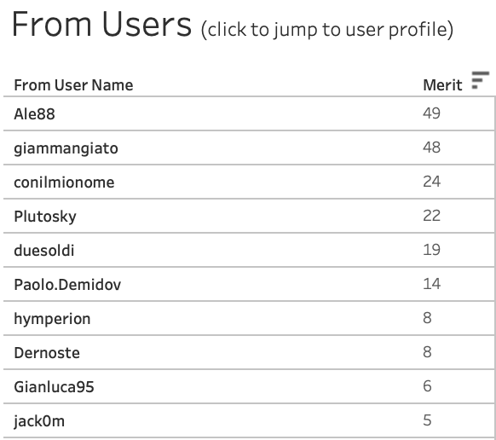Jump to jack0m user profile

(x=39, y=421)
